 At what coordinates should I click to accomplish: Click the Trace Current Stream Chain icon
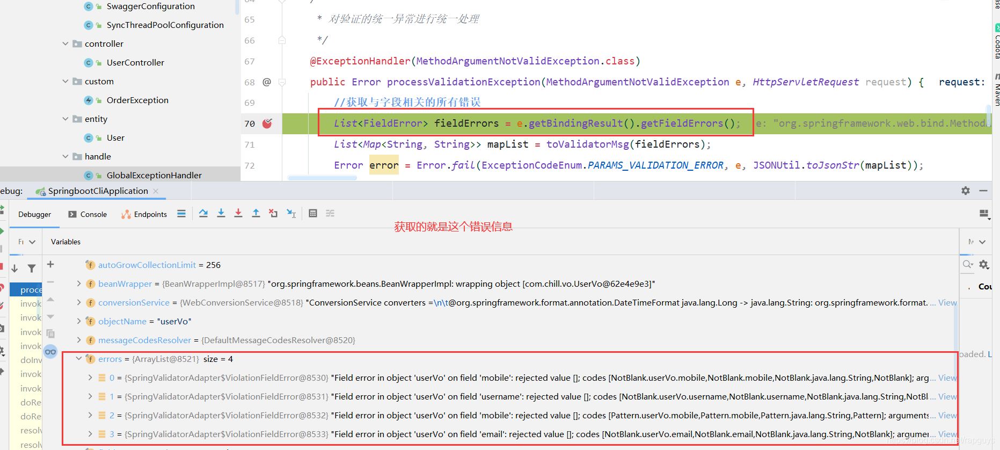330,213
